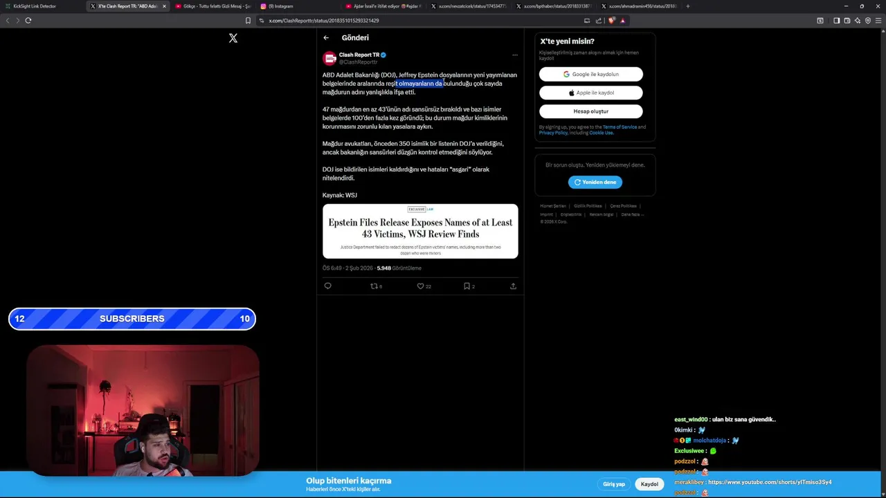Click the Kaynak: WSJ text
Image resolution: width=886 pixels, height=498 pixels.
coord(340,195)
